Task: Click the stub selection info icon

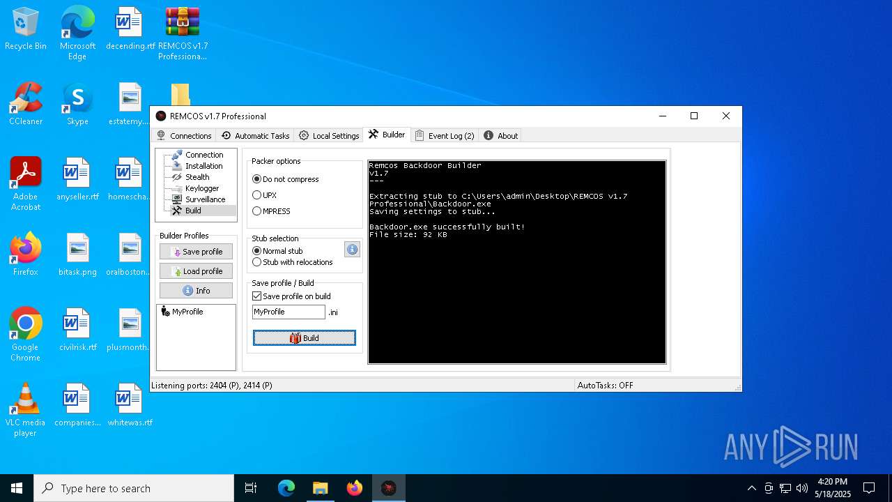Action: 352,249
